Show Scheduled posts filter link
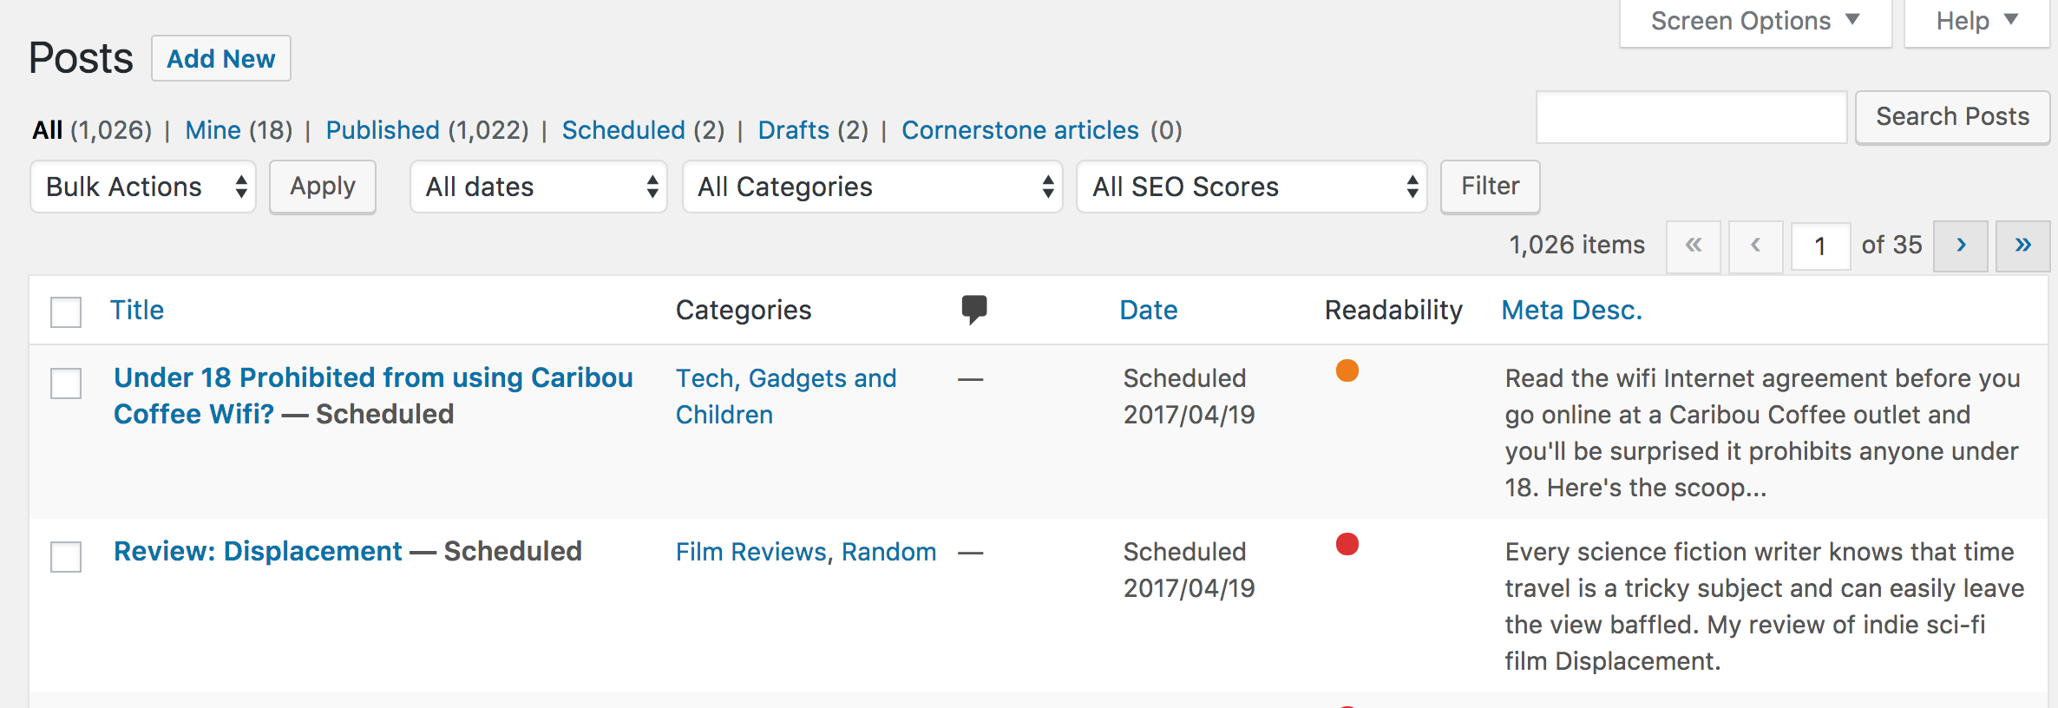This screenshot has height=708, width=2058. [623, 130]
